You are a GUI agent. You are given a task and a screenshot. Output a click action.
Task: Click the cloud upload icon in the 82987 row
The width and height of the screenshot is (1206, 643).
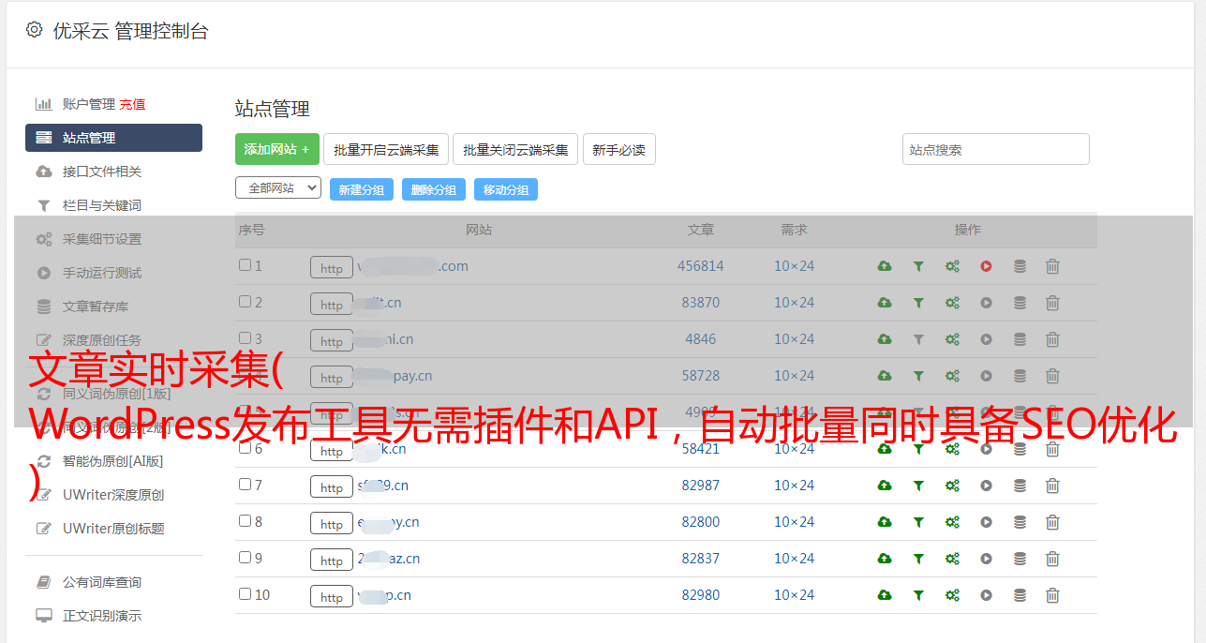(x=885, y=486)
